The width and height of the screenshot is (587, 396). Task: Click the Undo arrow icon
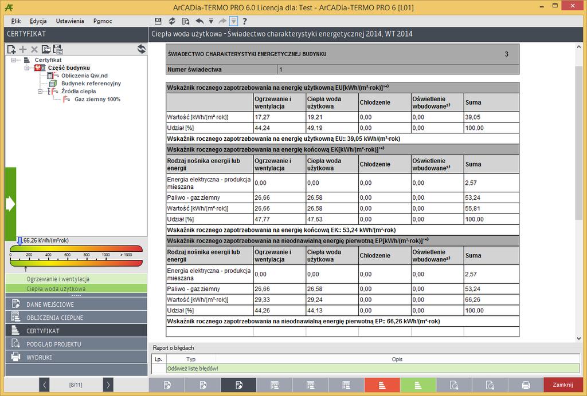(199, 21)
